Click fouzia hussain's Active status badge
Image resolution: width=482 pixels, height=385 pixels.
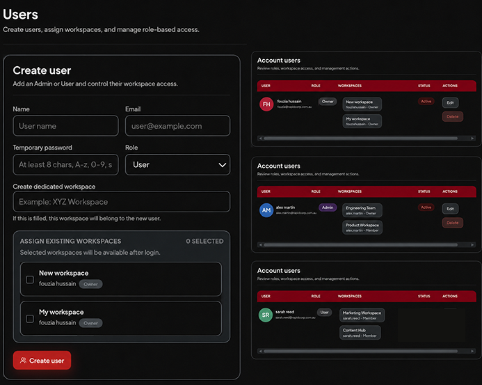pos(426,102)
